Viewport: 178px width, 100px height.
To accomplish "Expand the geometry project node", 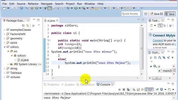I will coord(4,38).
